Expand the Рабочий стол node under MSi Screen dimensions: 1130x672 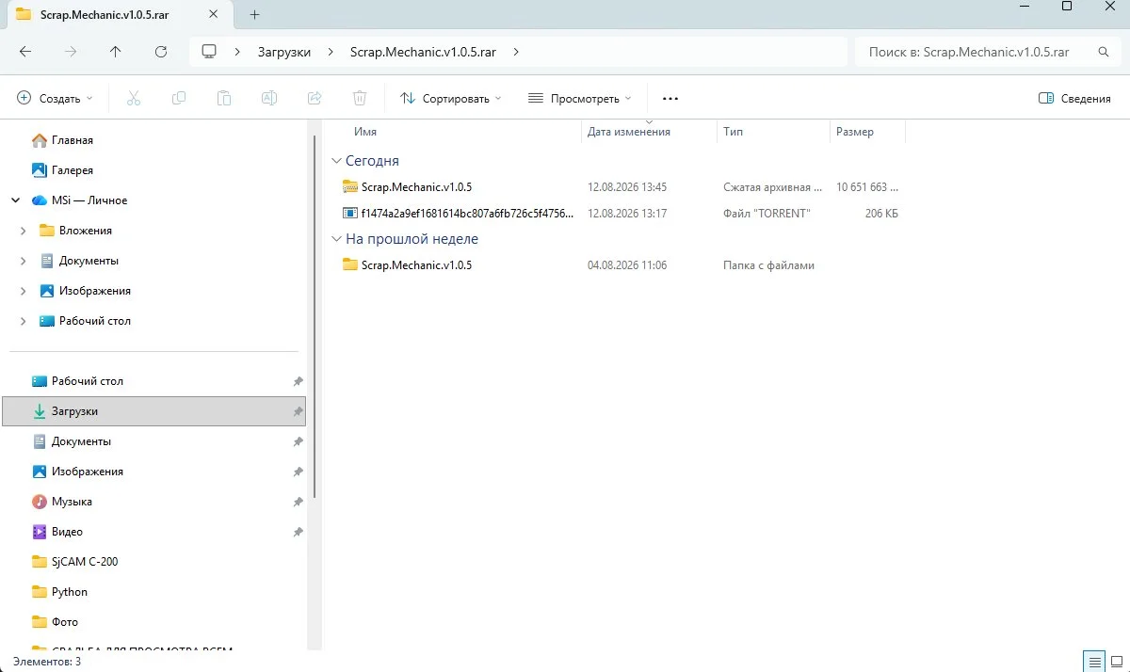click(24, 321)
